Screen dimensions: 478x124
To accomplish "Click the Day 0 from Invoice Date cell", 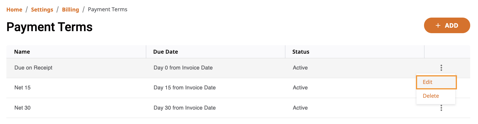I will (183, 68).
